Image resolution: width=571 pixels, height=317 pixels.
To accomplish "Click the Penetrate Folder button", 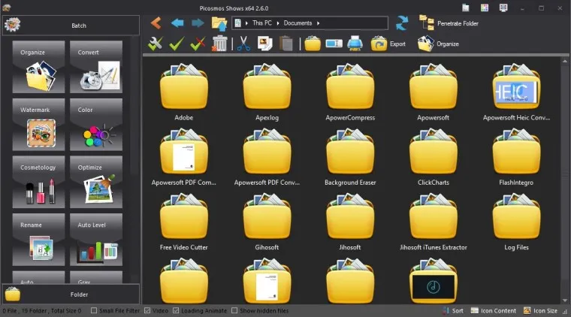I will (449, 23).
